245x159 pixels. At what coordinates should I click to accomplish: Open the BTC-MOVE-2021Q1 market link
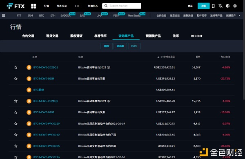click(x=46, y=67)
